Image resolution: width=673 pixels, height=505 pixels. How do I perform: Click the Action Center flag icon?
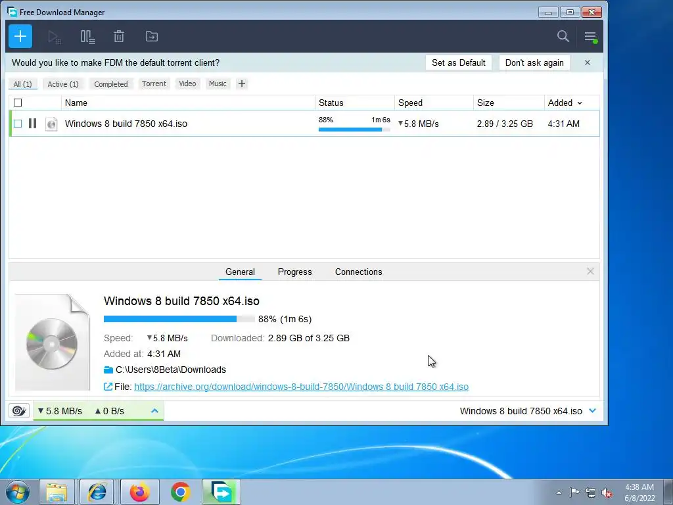(x=574, y=493)
